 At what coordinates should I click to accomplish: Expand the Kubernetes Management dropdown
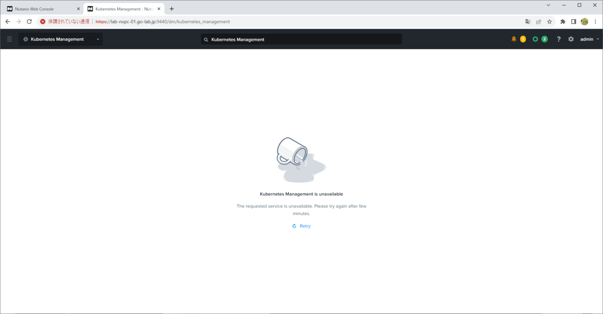point(60,39)
